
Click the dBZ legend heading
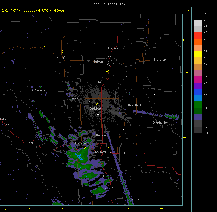204,13
